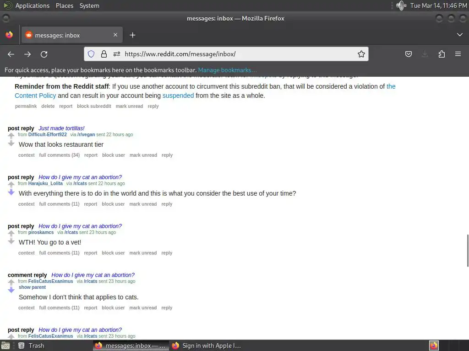469x351 pixels.
Task: Open piroskamcs's user profile
Action: click(41, 233)
